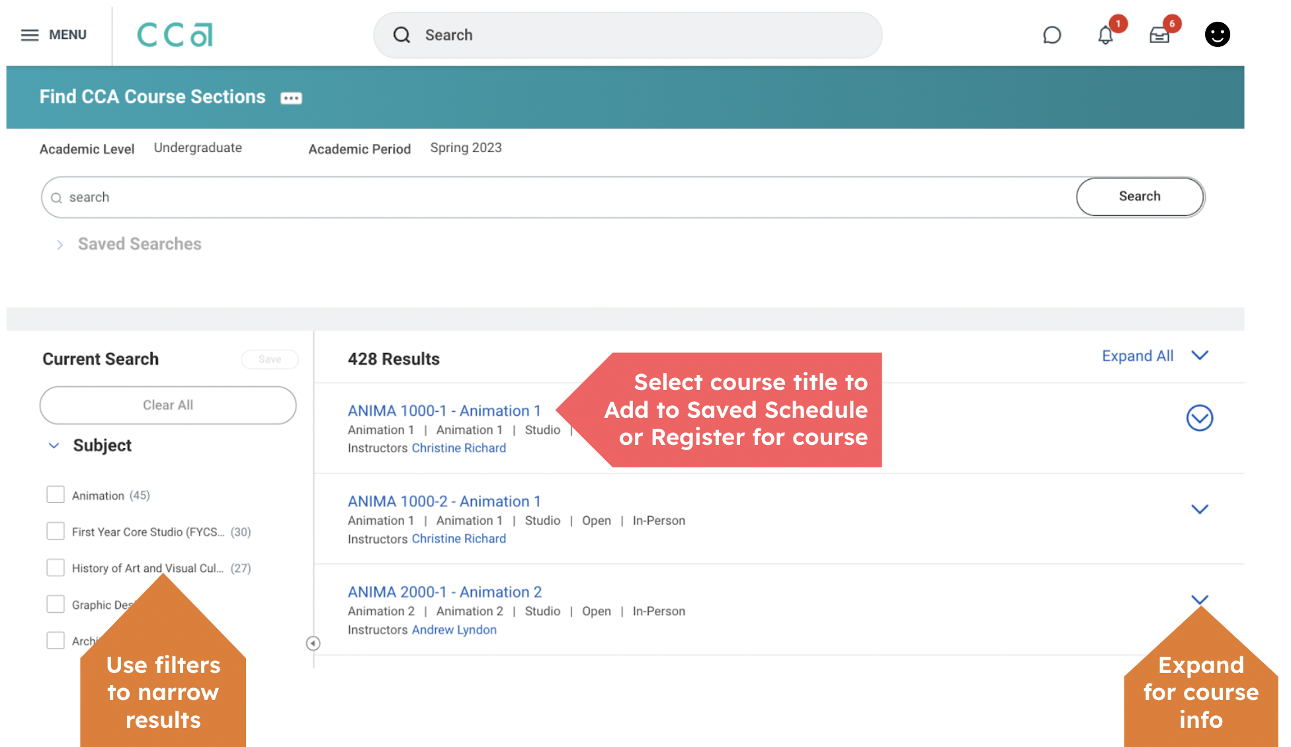Open ANIMA 2000-1 - Animation 2 link
Screen dimensions: 1291x747
coord(444,592)
